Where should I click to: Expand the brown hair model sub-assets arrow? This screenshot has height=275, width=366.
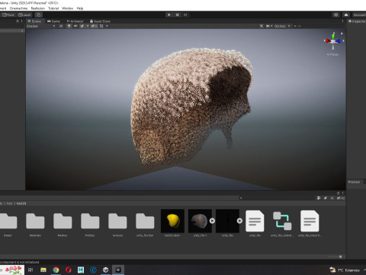point(212,221)
